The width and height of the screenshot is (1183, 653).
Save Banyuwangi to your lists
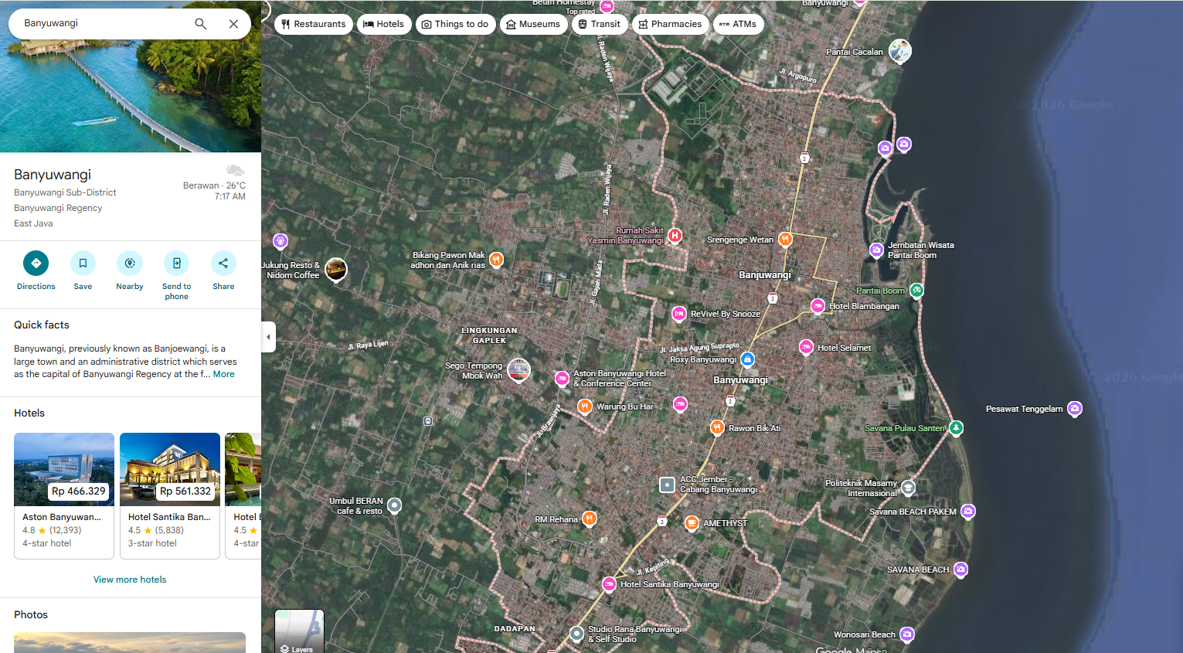[83, 264]
